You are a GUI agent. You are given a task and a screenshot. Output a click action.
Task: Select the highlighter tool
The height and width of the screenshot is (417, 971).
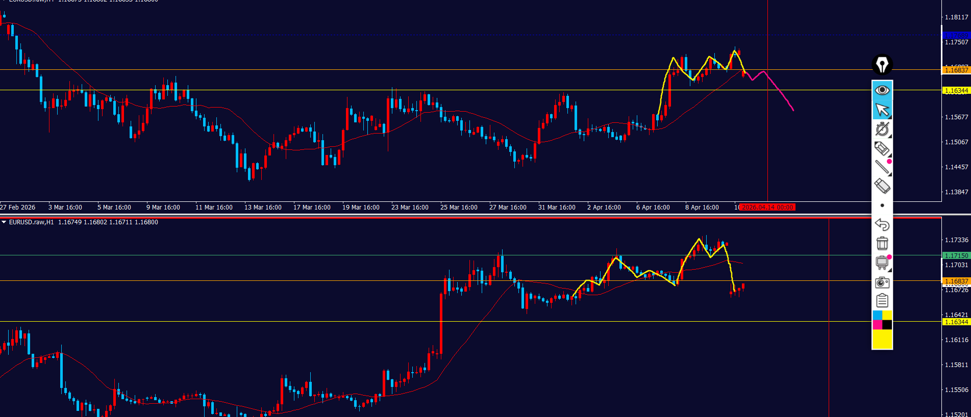(882, 148)
